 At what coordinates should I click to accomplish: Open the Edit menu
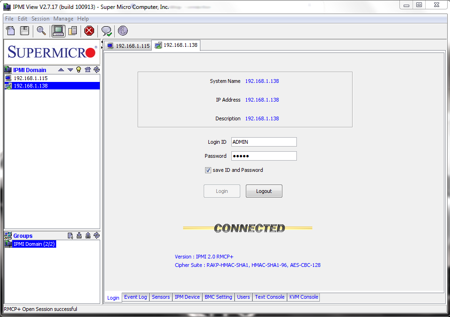click(22, 19)
